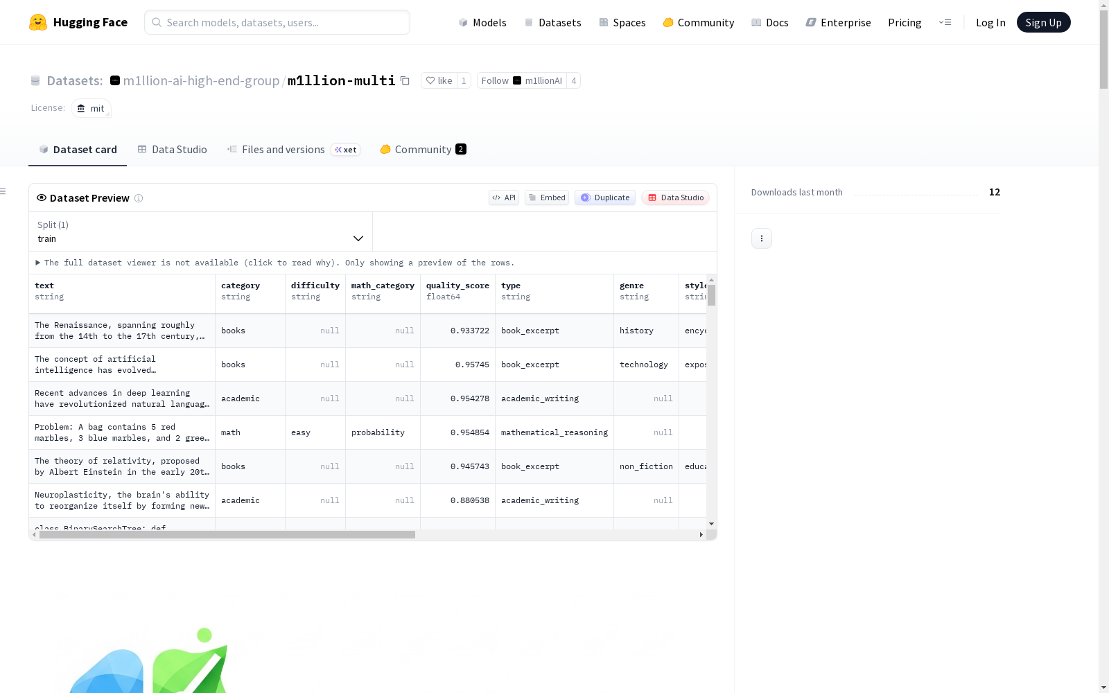Click the like heart button

pyautogui.click(x=439, y=81)
